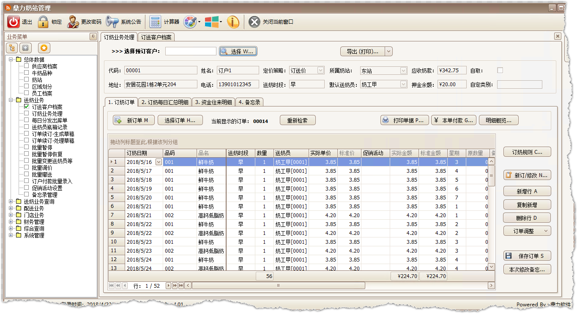Check 供应商档案 in the menu tree
The width and height of the screenshot is (577, 319).
point(27,66)
